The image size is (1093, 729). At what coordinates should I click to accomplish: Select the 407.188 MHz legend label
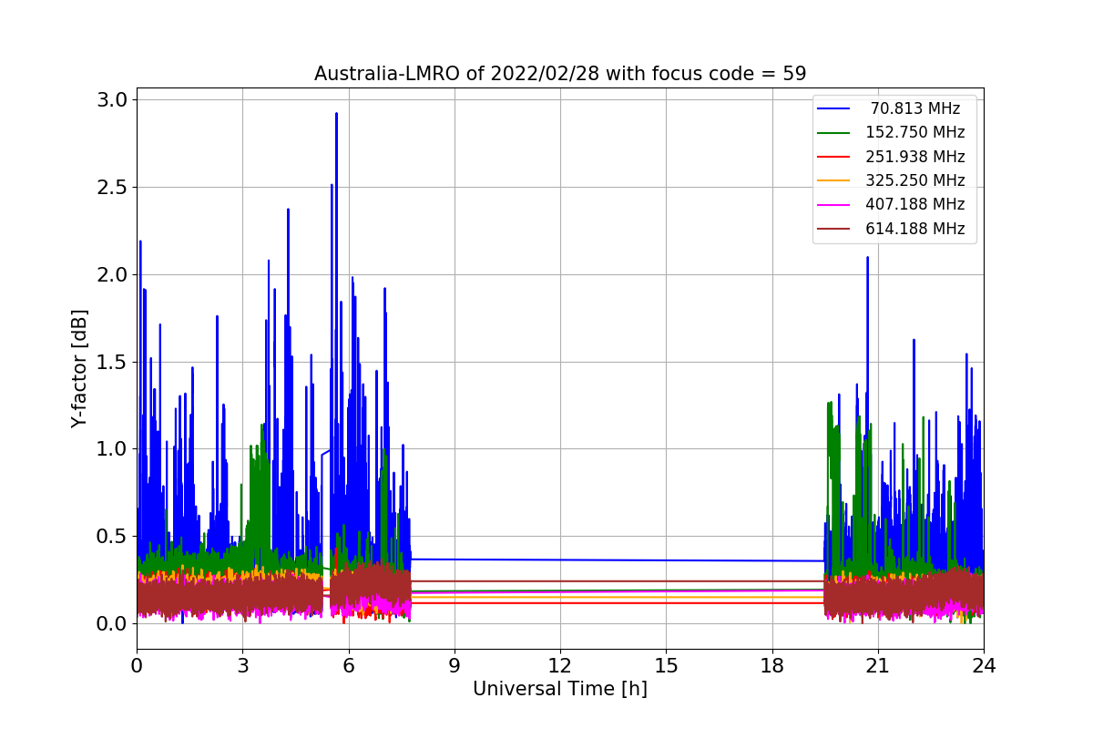[x=915, y=205]
